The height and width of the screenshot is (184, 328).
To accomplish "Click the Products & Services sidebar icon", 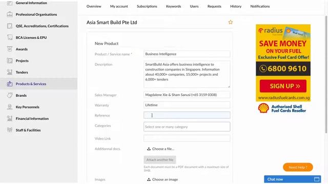I will (10, 84).
